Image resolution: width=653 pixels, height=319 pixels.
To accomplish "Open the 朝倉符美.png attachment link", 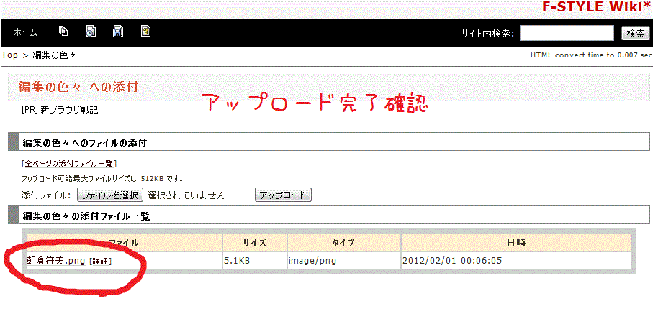I will pos(56,261).
